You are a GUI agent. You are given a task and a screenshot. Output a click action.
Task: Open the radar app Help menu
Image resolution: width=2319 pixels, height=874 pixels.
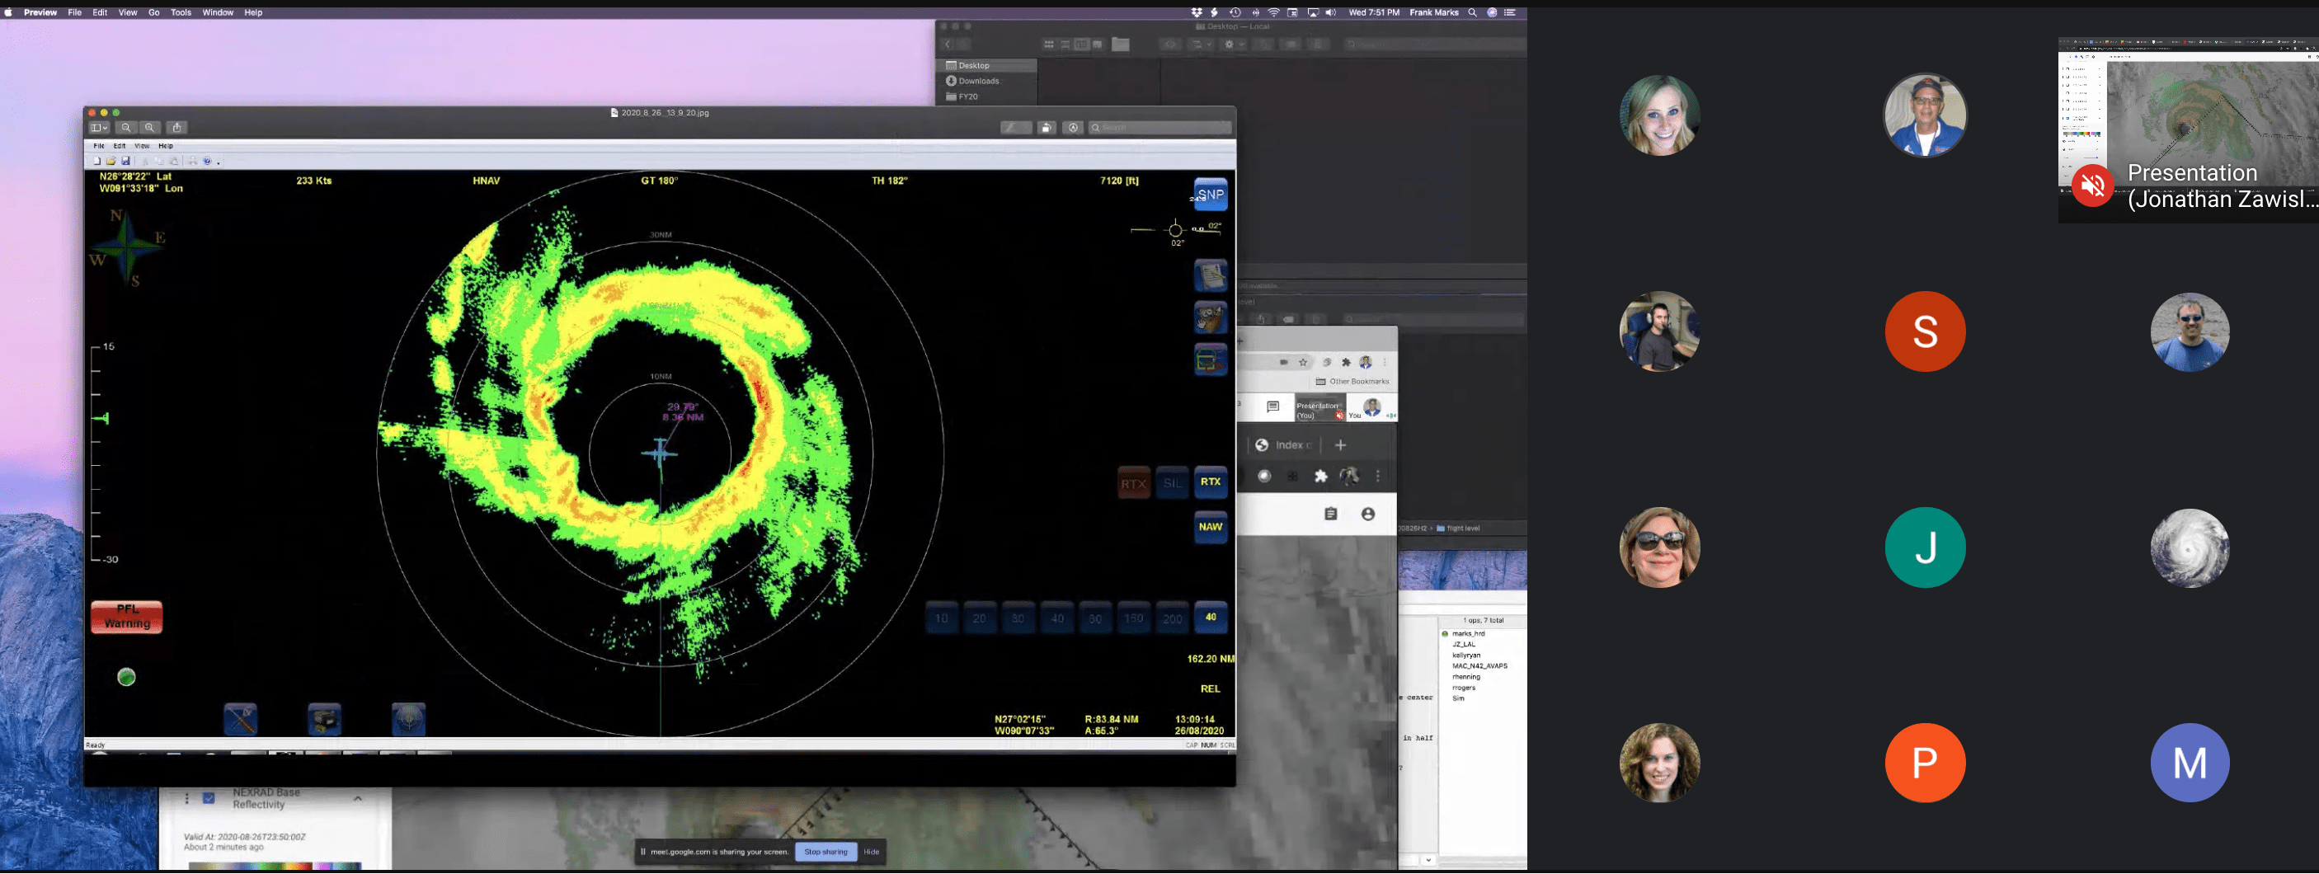166,146
